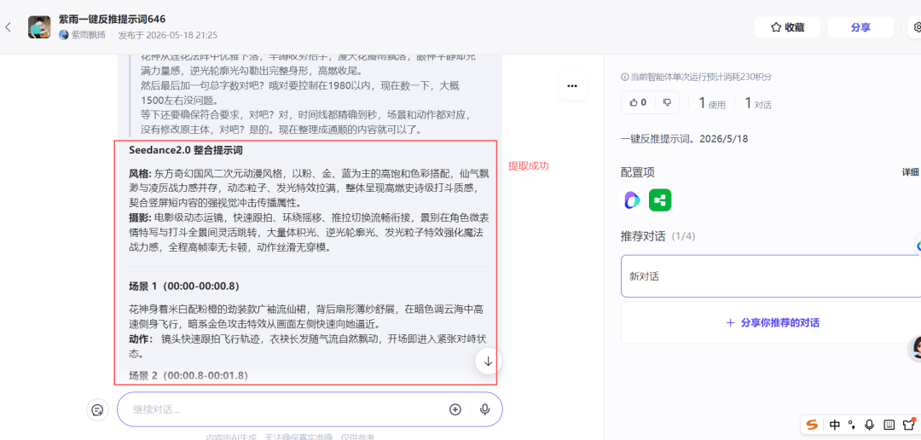Click the 推荐对话 (1/4) heading
This screenshot has height=440, width=921.
657,236
